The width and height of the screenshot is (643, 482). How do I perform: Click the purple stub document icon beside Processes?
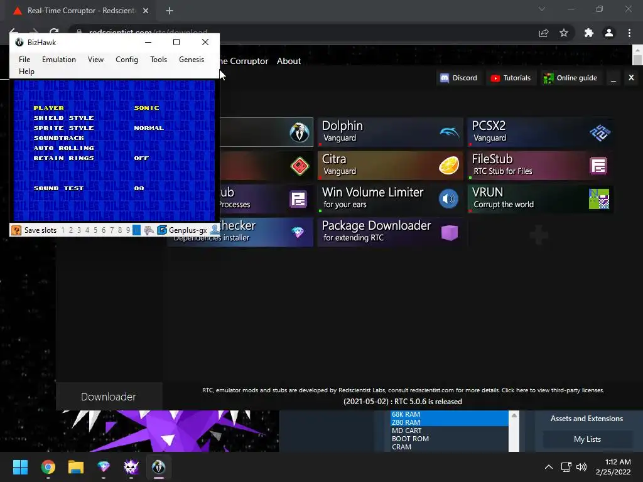(x=298, y=199)
